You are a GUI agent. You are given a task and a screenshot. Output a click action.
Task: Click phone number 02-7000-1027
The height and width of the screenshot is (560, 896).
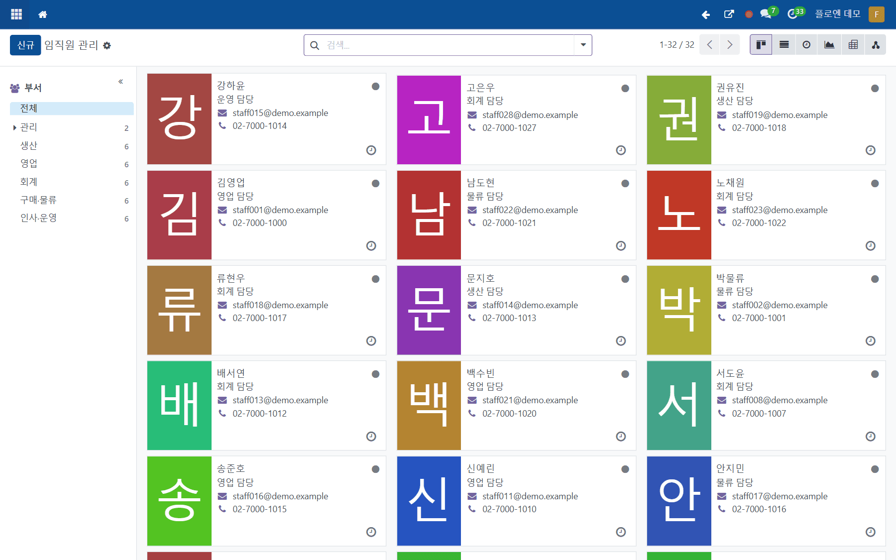[x=509, y=128]
